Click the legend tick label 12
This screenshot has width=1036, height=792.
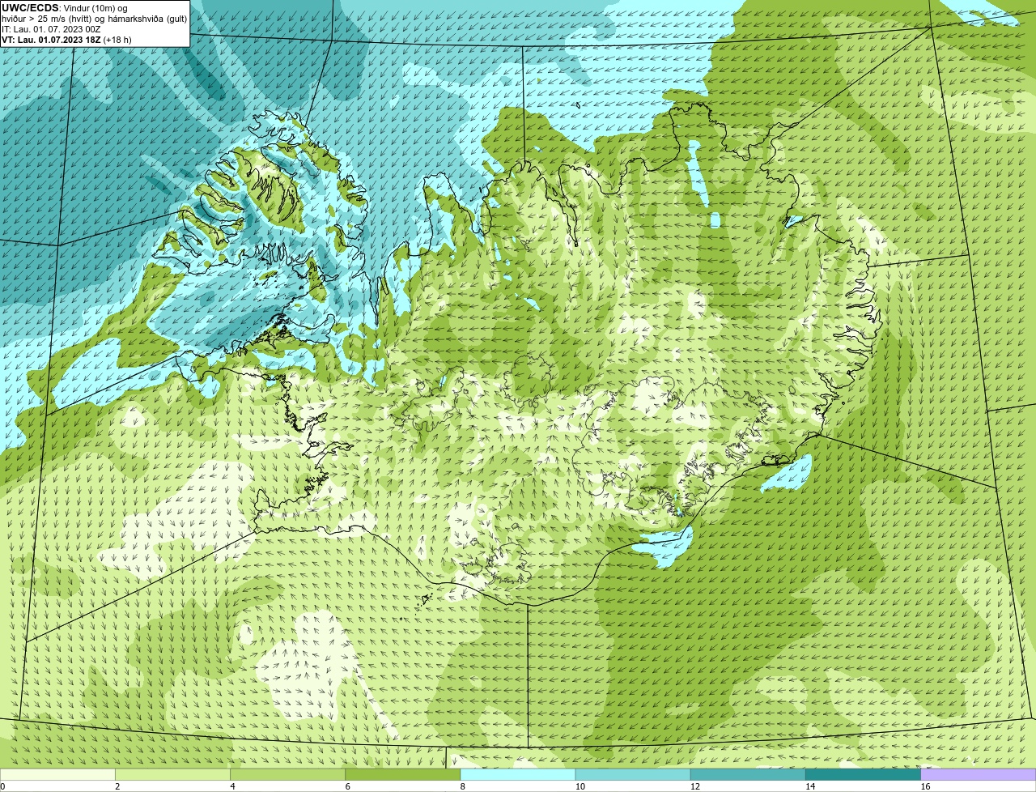[x=694, y=786]
